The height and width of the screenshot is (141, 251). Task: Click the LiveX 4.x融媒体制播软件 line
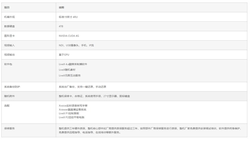point(74,64)
